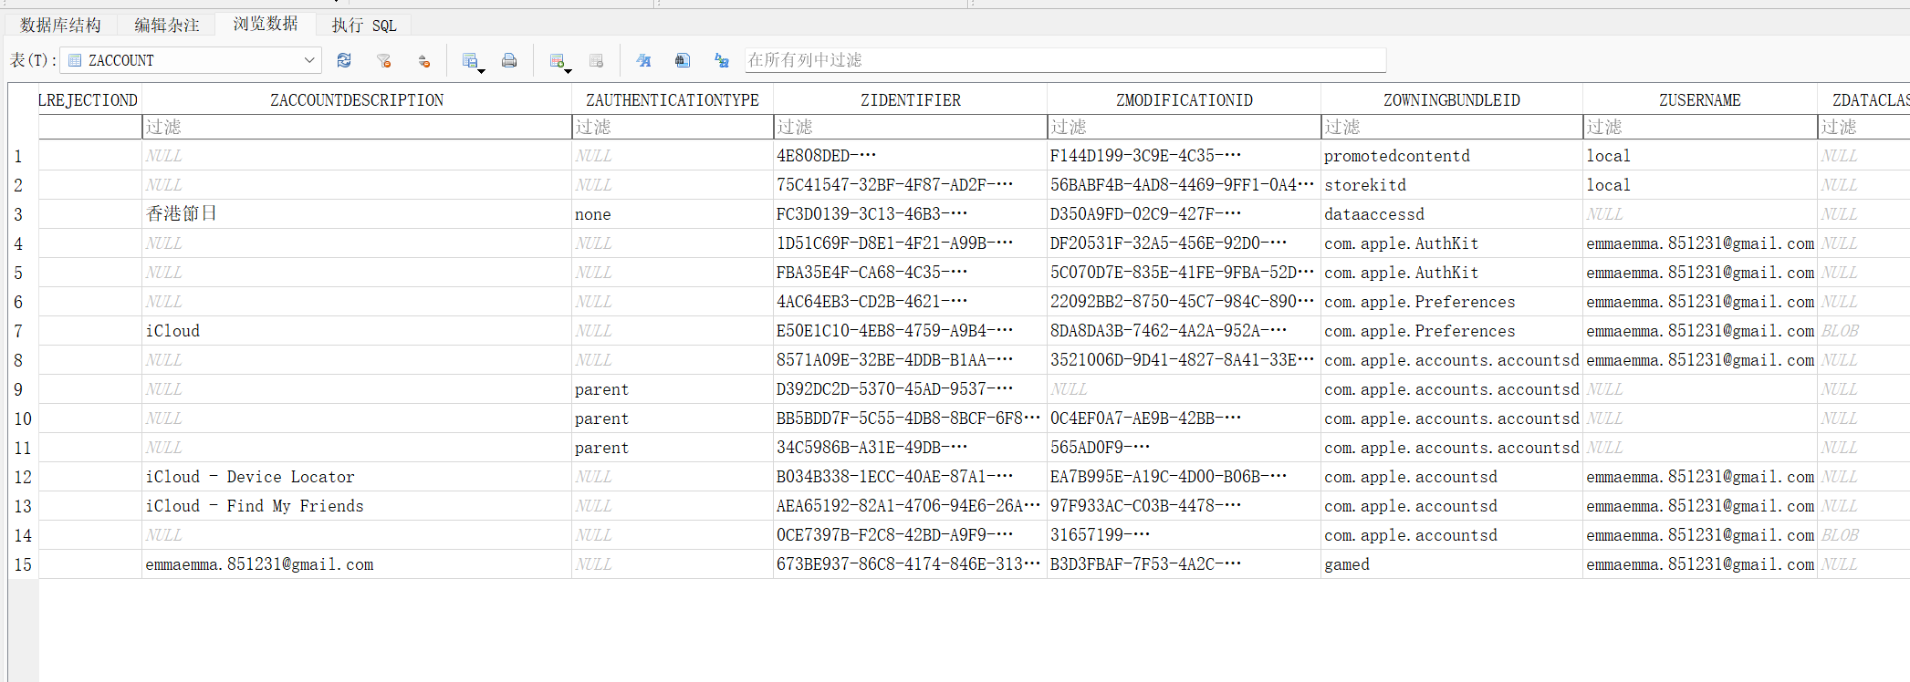Select the 'dataaccessd' bundle ID cell
This screenshot has width=1910, height=682.
point(1452,214)
